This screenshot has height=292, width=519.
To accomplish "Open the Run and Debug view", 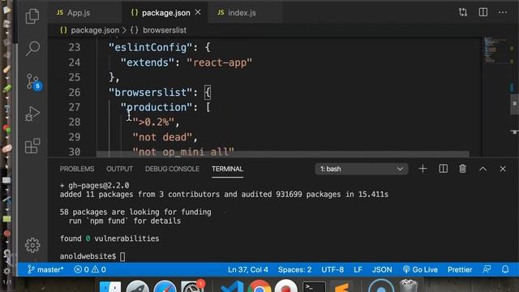I will [x=32, y=114].
